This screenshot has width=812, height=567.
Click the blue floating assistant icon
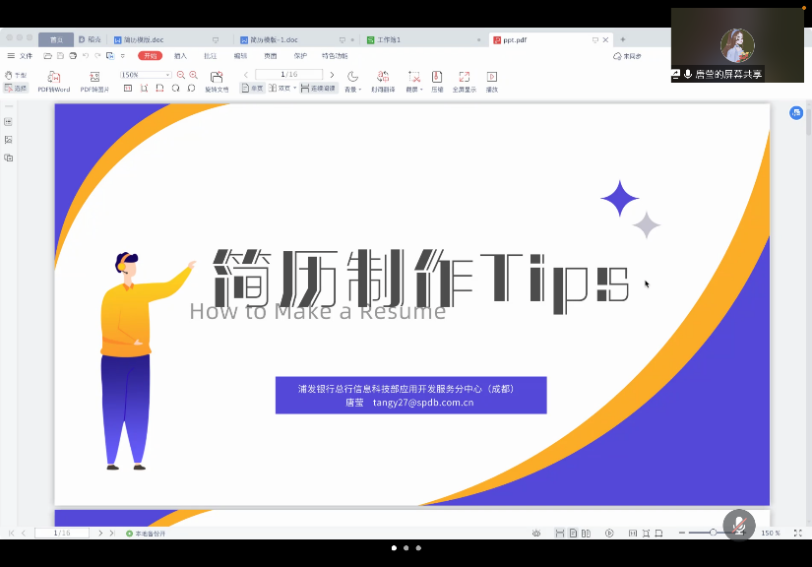pos(796,113)
